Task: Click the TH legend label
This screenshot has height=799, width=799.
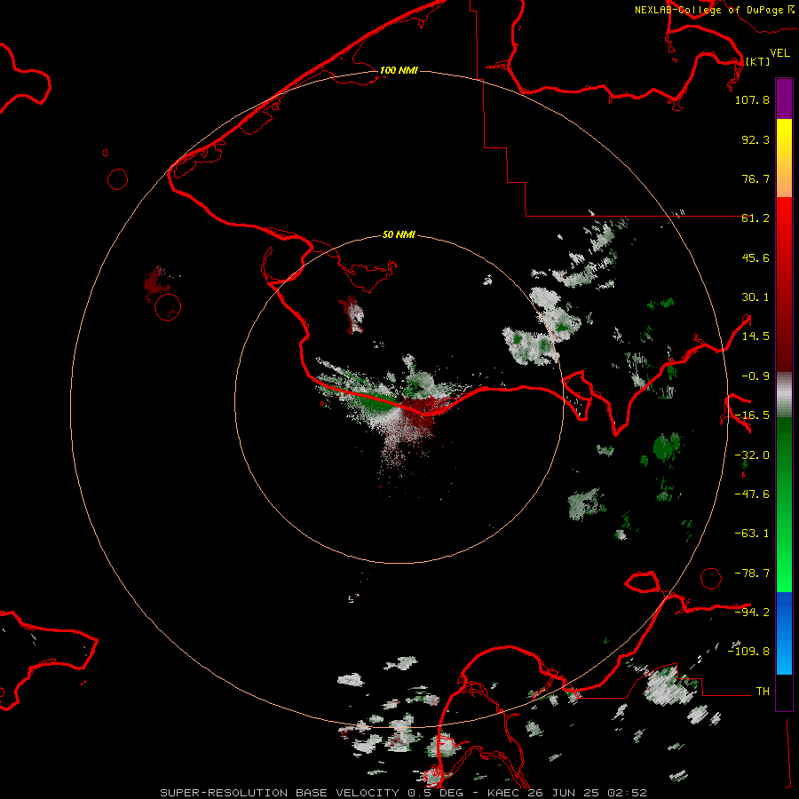Action: (763, 692)
